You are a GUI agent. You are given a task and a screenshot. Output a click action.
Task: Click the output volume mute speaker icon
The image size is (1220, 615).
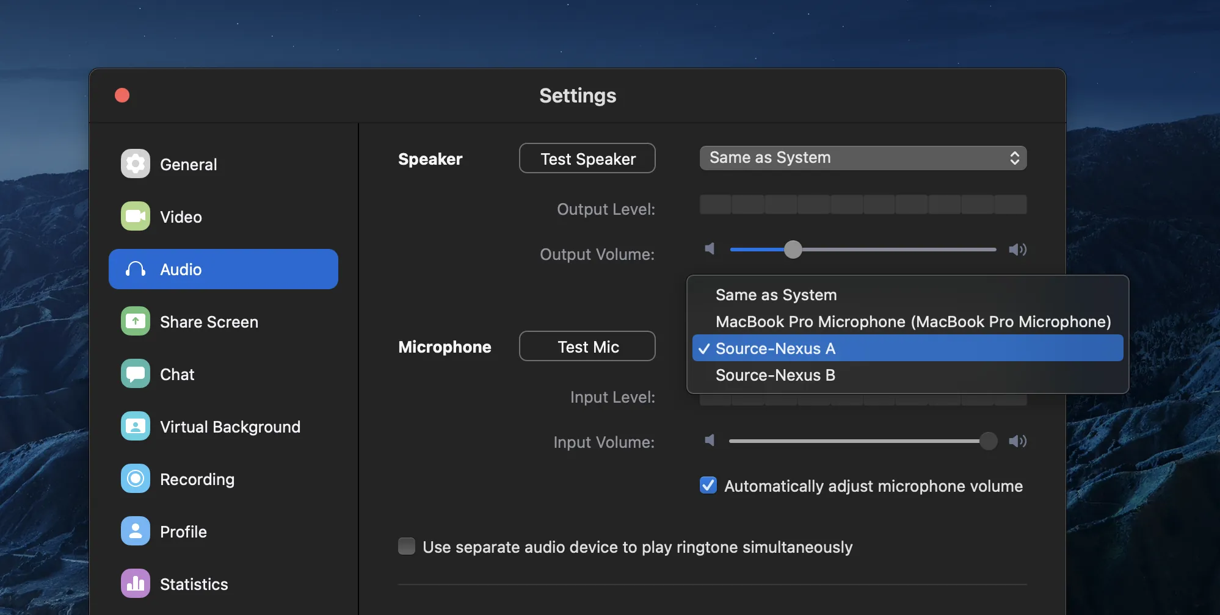(710, 249)
